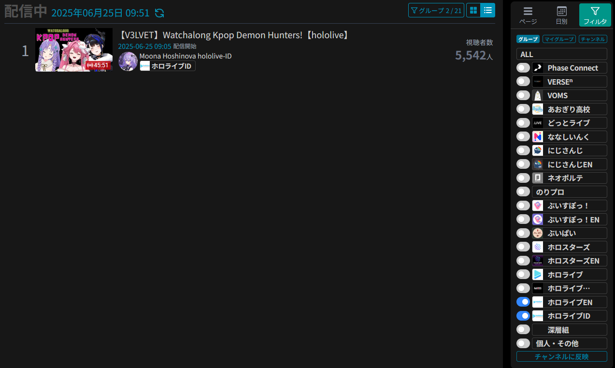Turn on the のりプロ toggle

pos(523,191)
